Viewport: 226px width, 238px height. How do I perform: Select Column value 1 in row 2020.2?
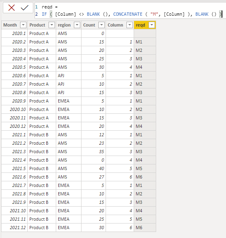pyautogui.click(x=120, y=42)
